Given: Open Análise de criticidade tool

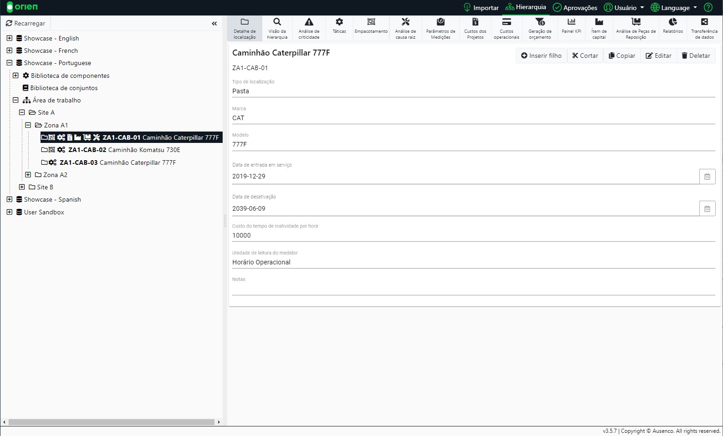Looking at the screenshot, I should 309,28.
